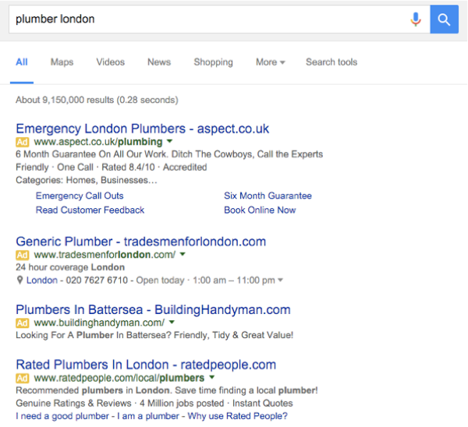This screenshot has width=468, height=427.
Task: Switch to the Videos tab
Action: 111,62
